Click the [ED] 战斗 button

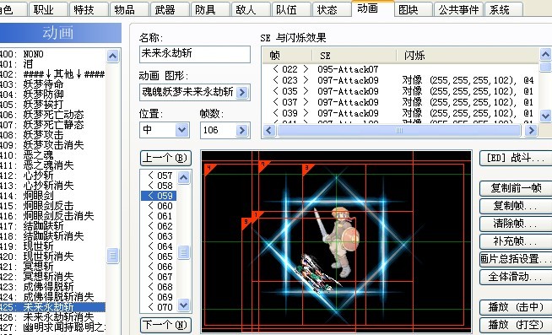(x=517, y=158)
